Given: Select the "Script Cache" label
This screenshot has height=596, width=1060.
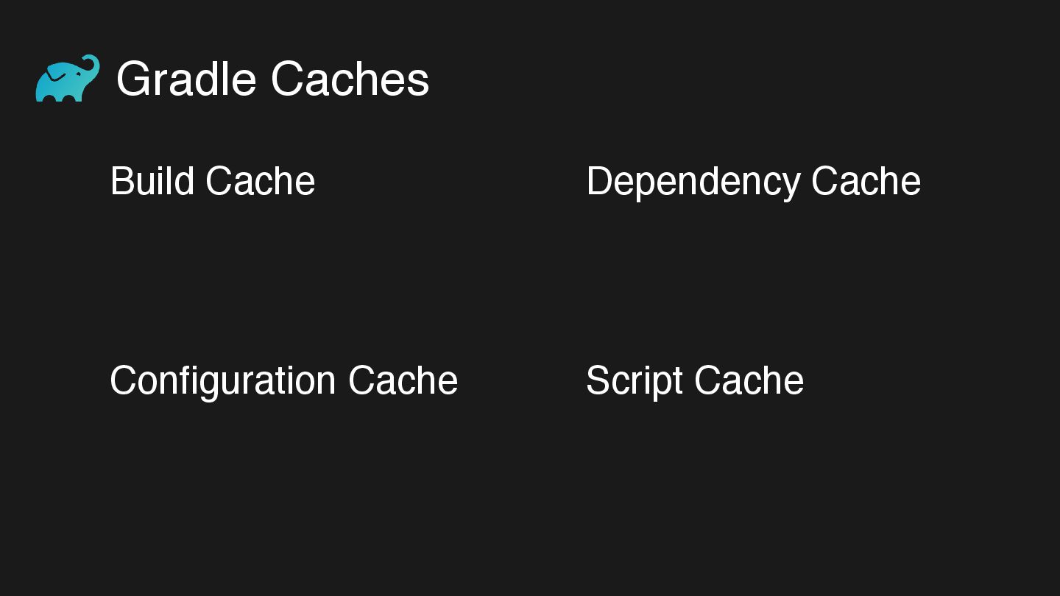Looking at the screenshot, I should (695, 382).
